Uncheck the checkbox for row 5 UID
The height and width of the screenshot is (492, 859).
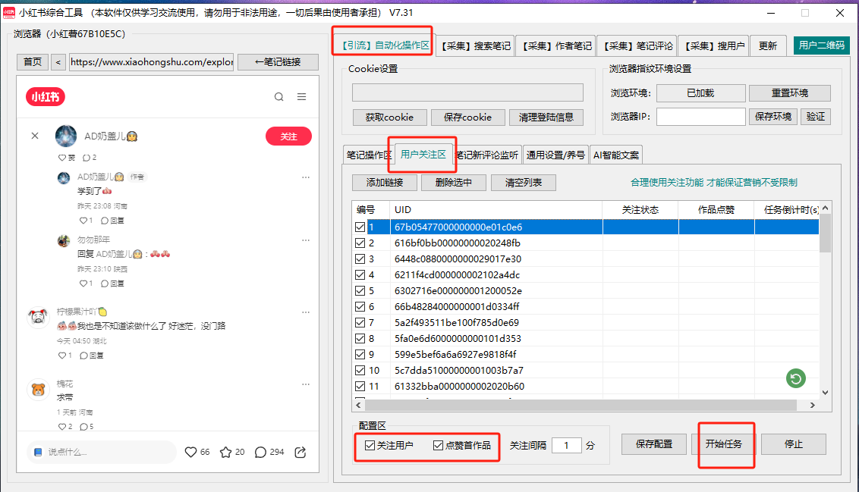click(x=360, y=290)
